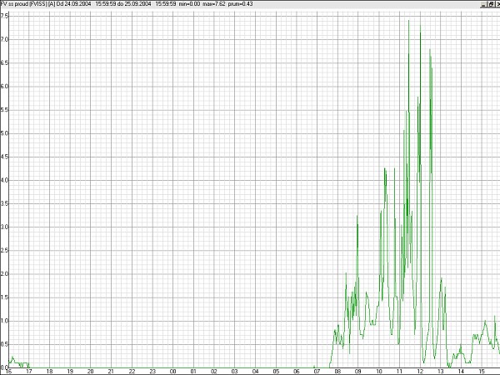The width and height of the screenshot is (500, 375).
Task: Select hour 20 on the time axis
Action: pyautogui.click(x=90, y=372)
